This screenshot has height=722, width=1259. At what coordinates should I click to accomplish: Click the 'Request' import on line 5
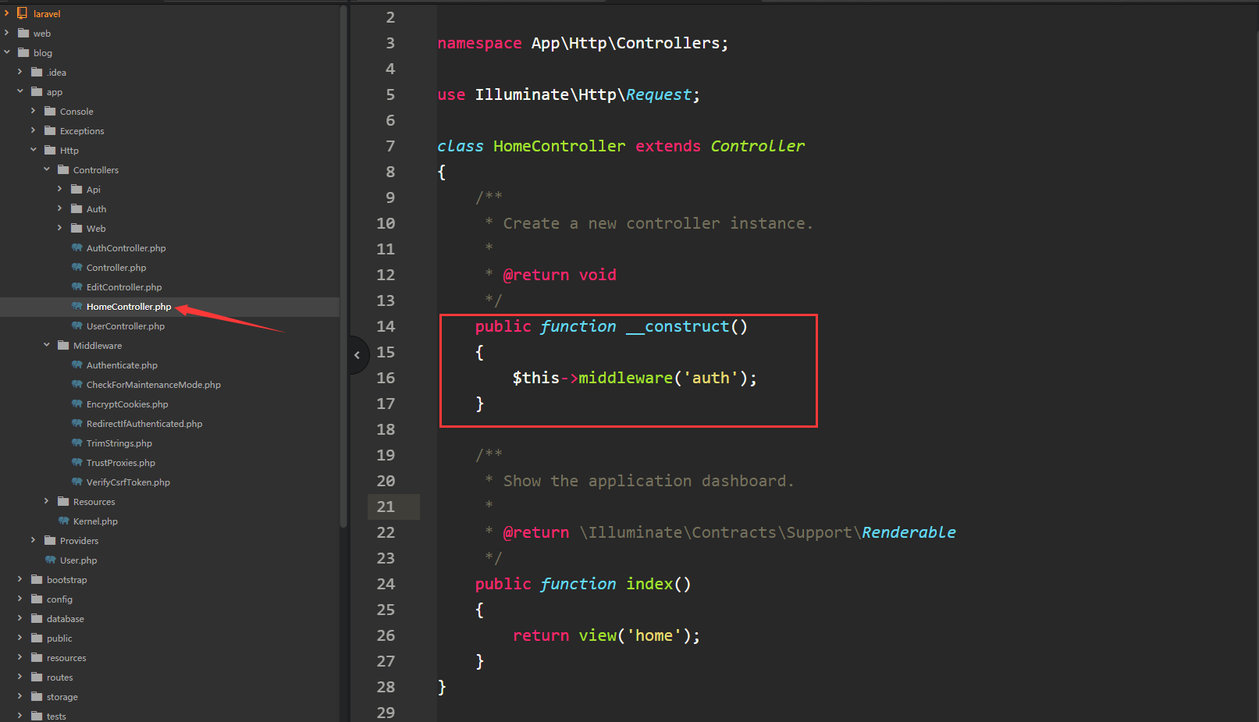659,94
